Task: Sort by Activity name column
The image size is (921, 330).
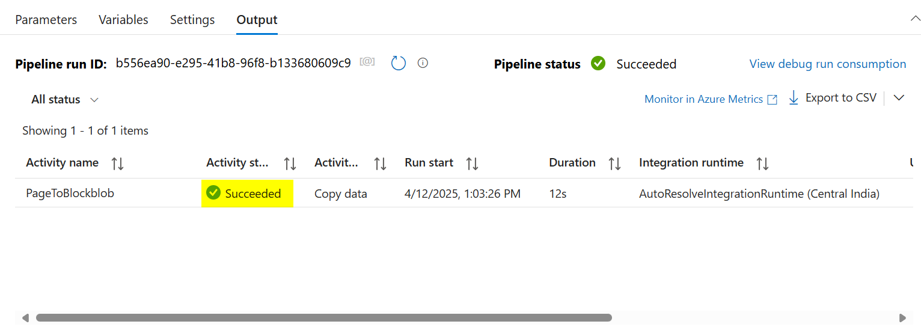Action: 118,163
